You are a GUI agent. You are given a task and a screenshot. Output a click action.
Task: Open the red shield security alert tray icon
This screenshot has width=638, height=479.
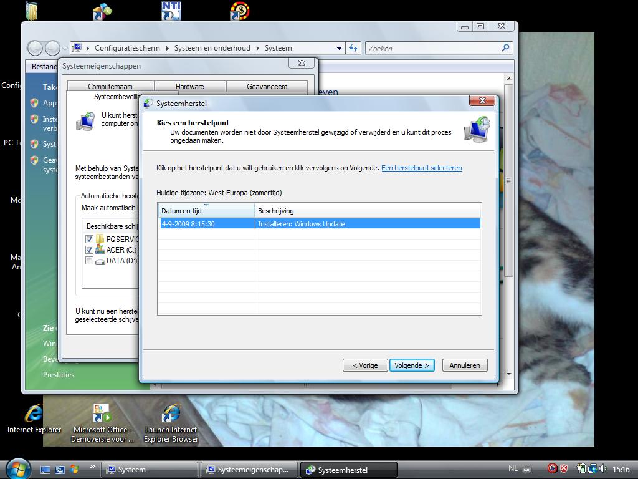(563, 468)
